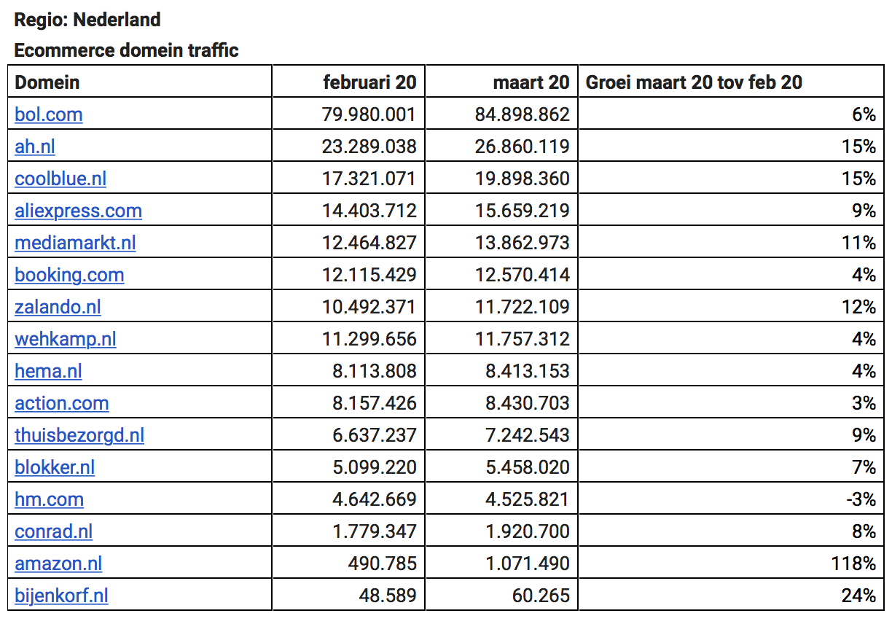This screenshot has width=892, height=624.
Task: Follow the thuisbezorgd.nl link
Action: click(79, 435)
